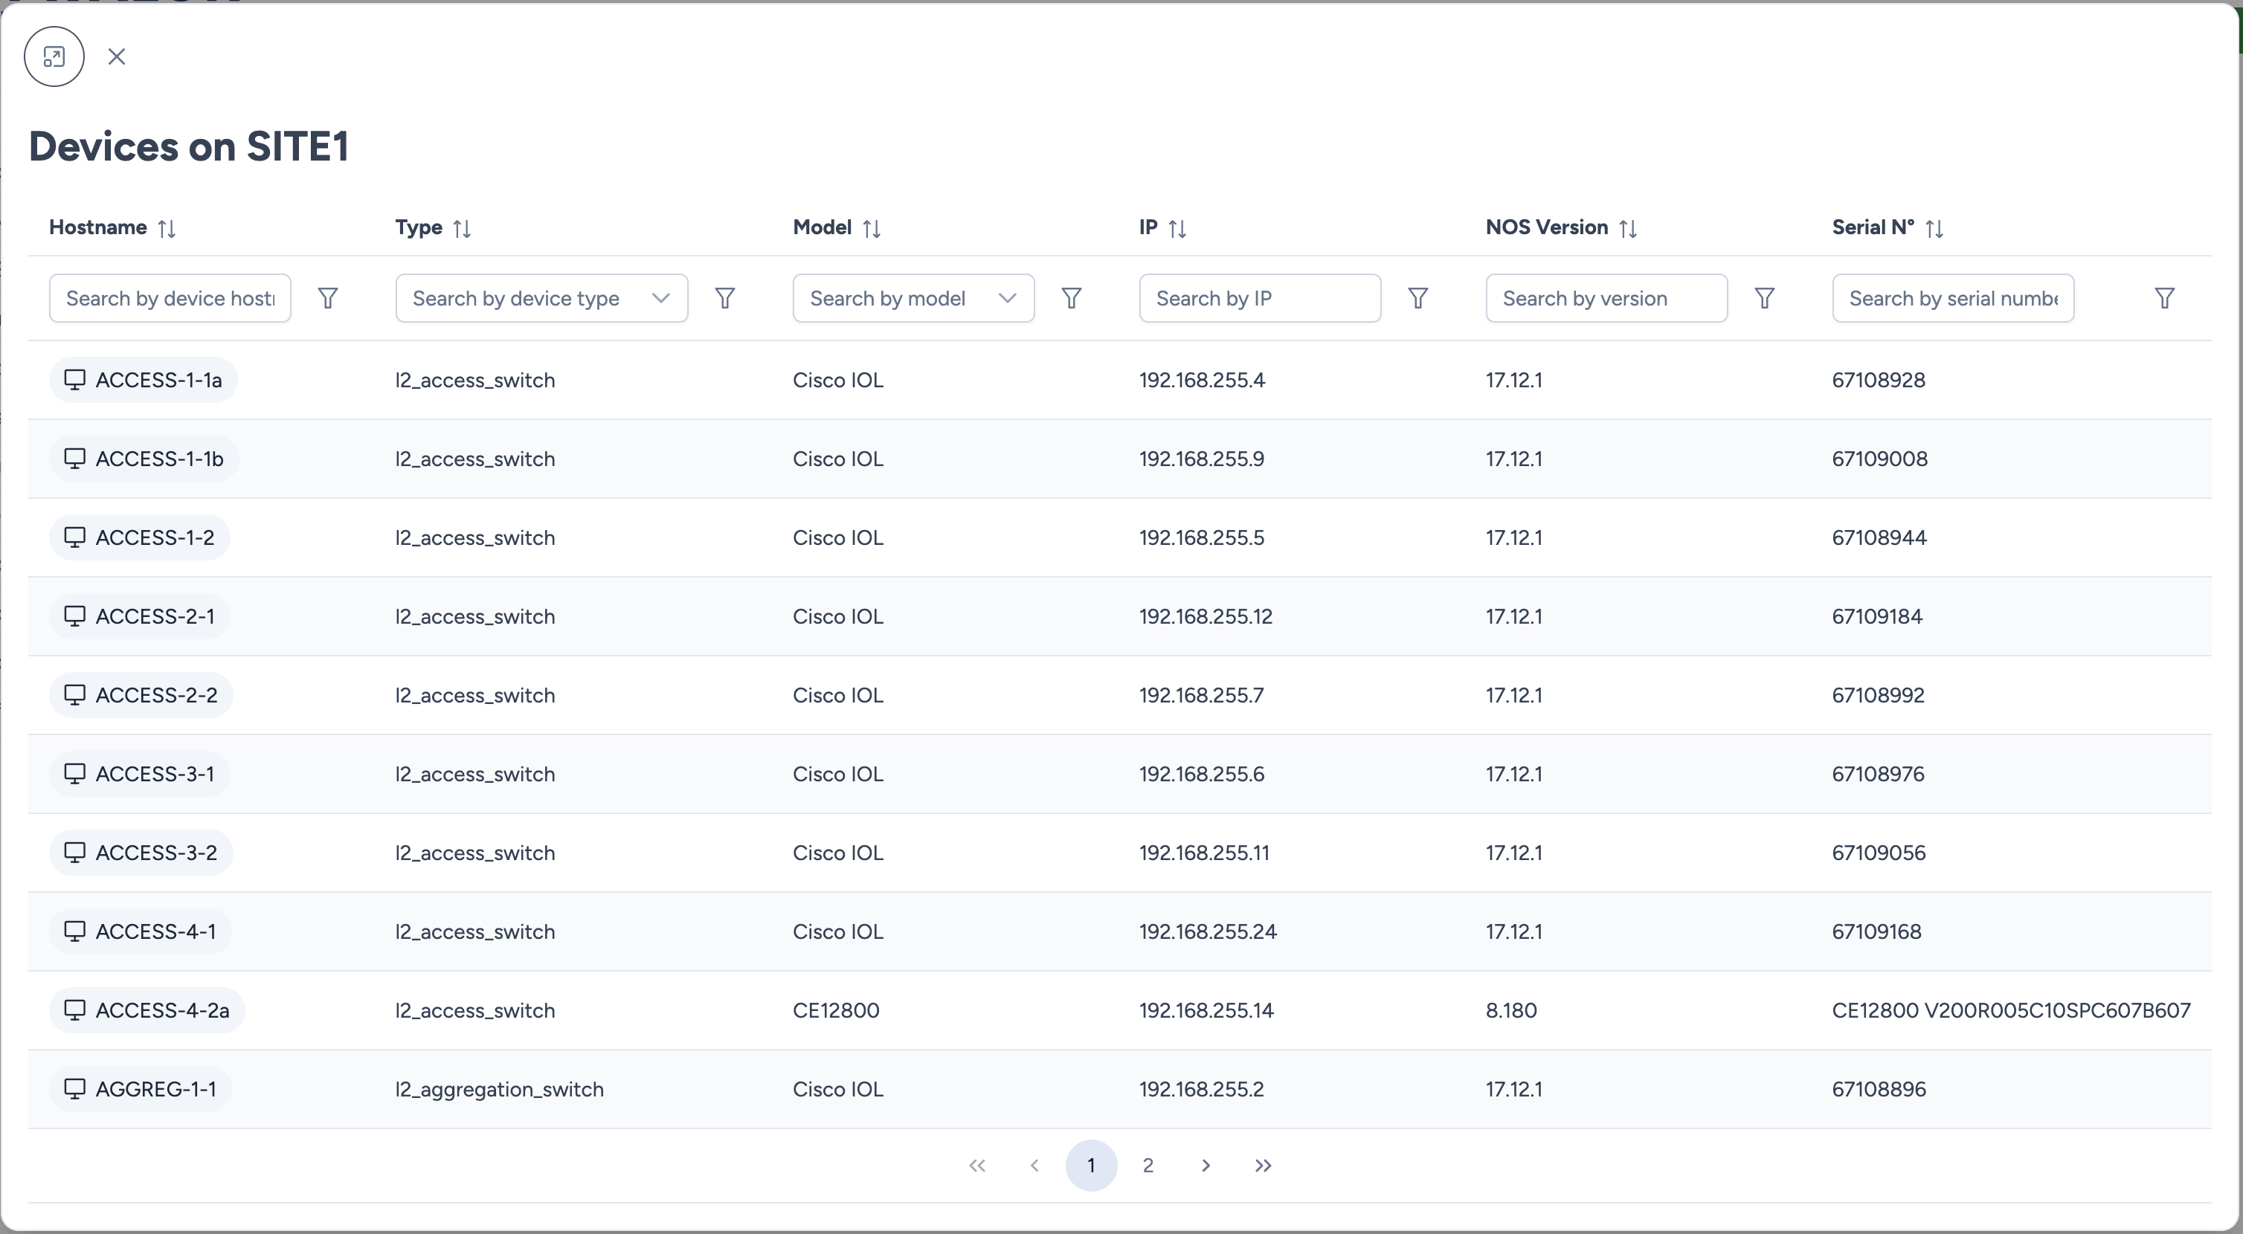Open the IP column filter funnel
This screenshot has width=2243, height=1234.
coord(1417,299)
